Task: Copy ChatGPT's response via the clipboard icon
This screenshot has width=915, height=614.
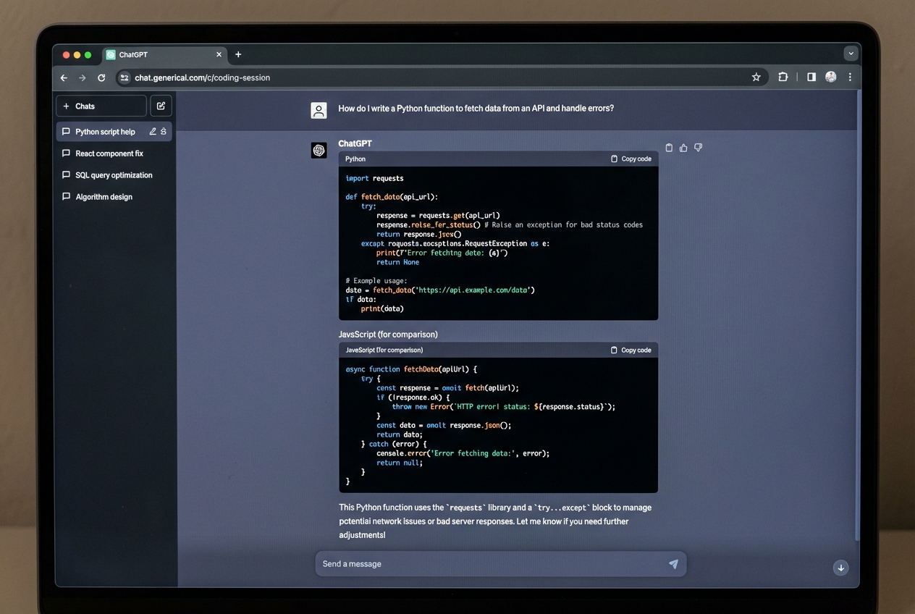Action: point(669,147)
